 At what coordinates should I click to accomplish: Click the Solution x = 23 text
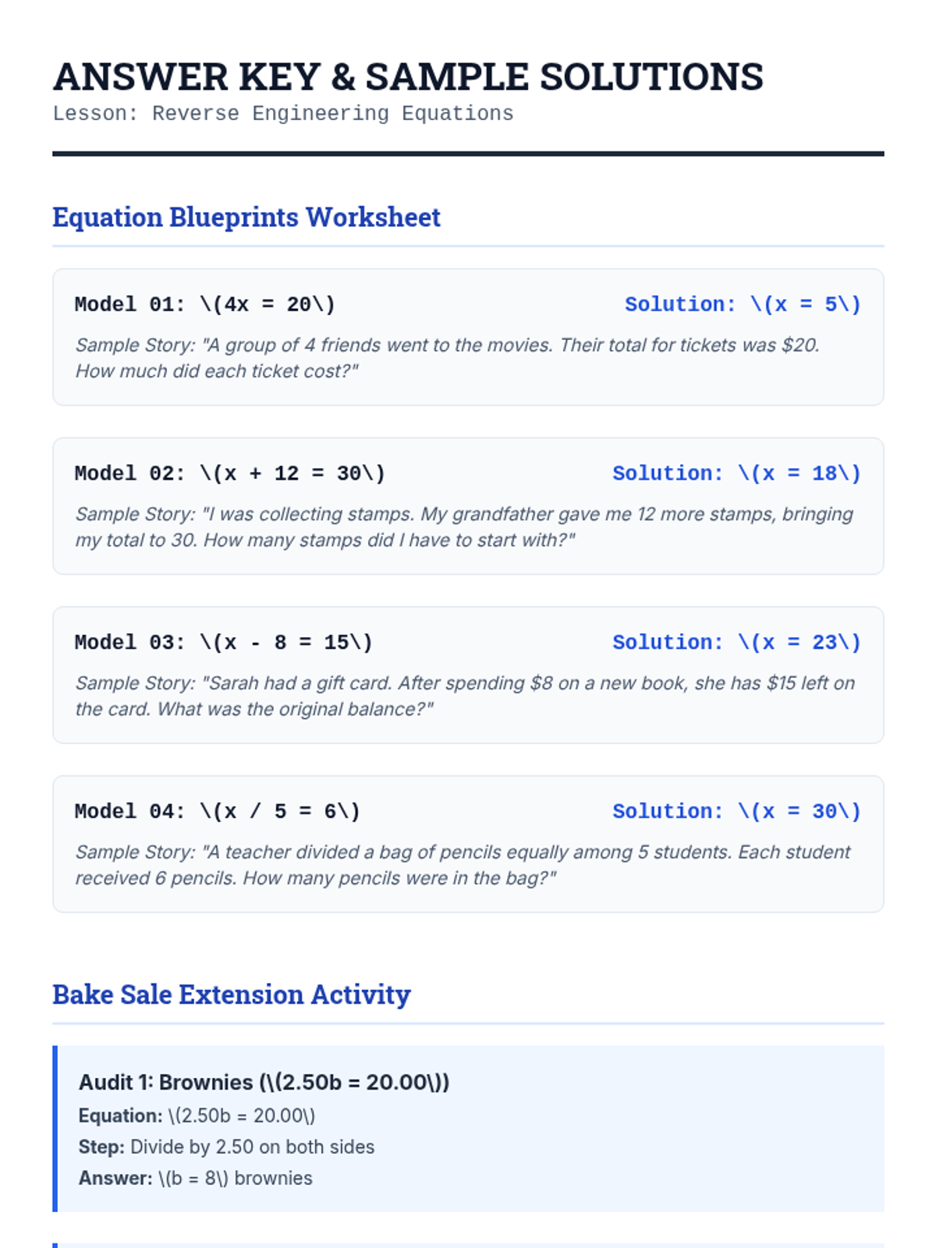pos(736,643)
